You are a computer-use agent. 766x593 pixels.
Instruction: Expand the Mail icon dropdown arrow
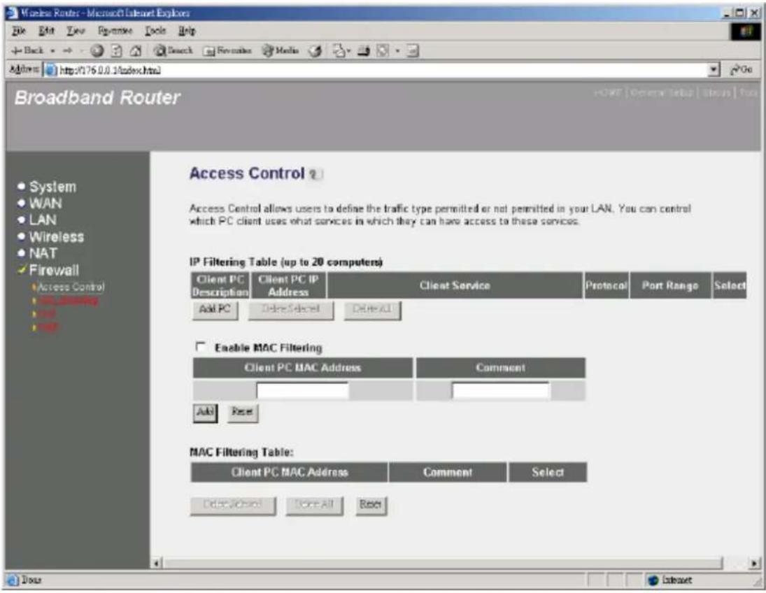click(x=349, y=50)
